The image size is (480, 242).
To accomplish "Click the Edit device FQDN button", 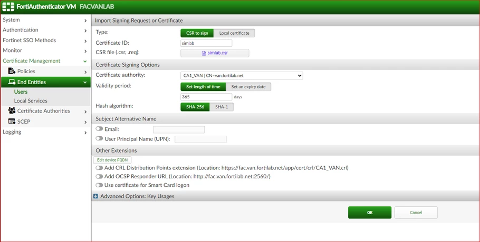I will coord(112,160).
